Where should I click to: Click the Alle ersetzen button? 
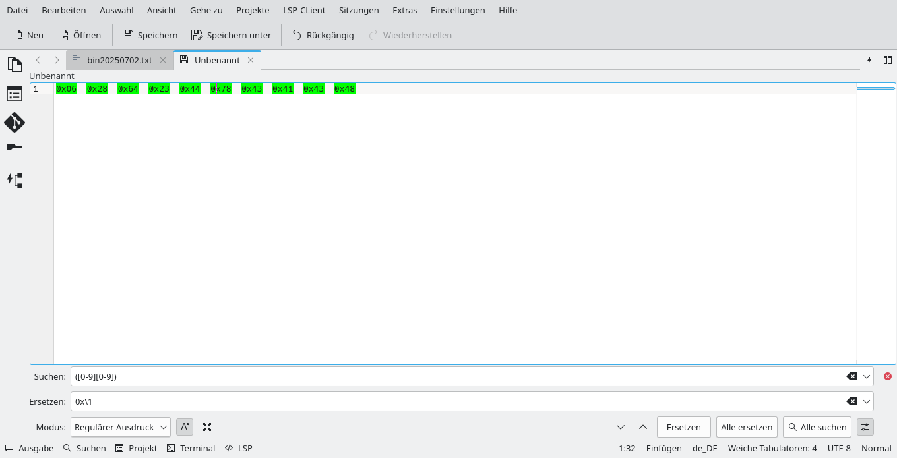point(747,427)
